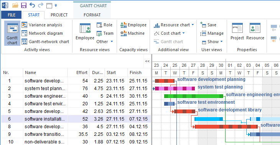Open the Employee resource view
This screenshot has width=280, height=145.
(x=85, y=32)
